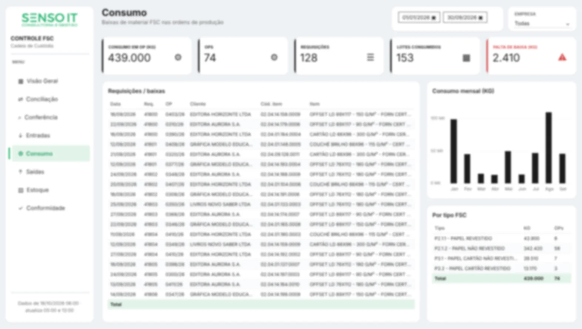Click the tallest Ago bar in monthly chart
This screenshot has width=582, height=329.
pos(549,148)
